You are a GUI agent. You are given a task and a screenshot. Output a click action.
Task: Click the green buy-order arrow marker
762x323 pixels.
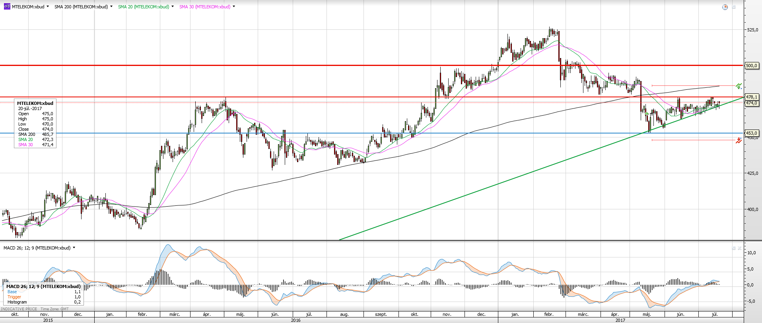(x=739, y=86)
